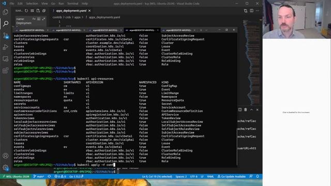
Task: Open the Edit menu
Action: pos(20,4)
